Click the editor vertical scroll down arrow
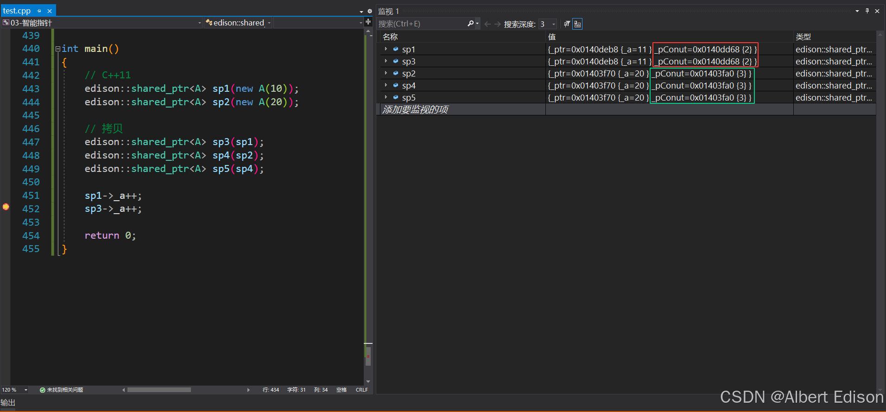 (368, 381)
